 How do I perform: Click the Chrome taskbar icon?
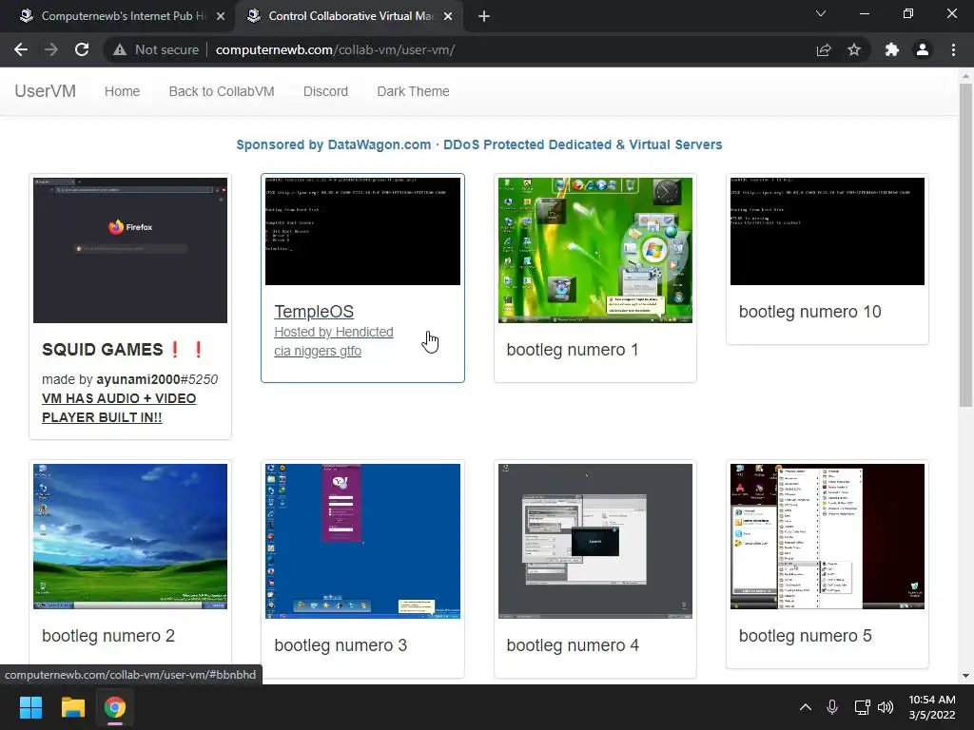[114, 707]
